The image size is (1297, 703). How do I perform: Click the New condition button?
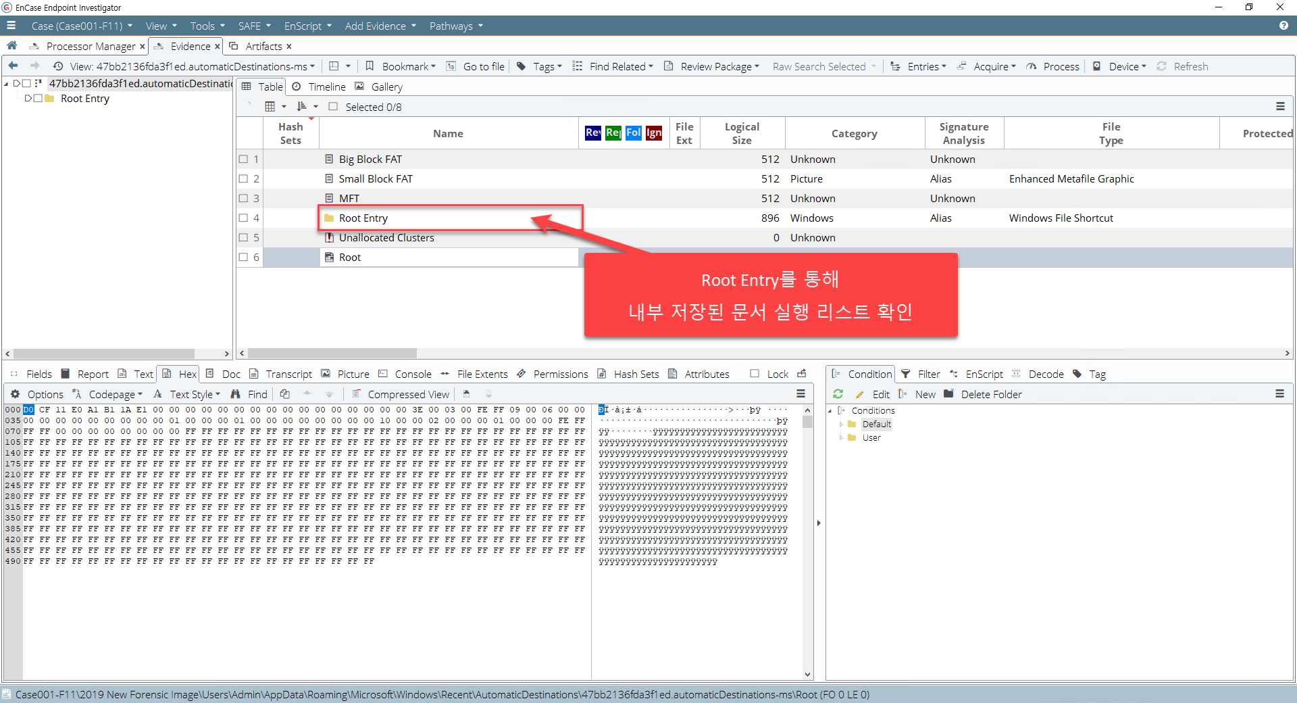[917, 394]
